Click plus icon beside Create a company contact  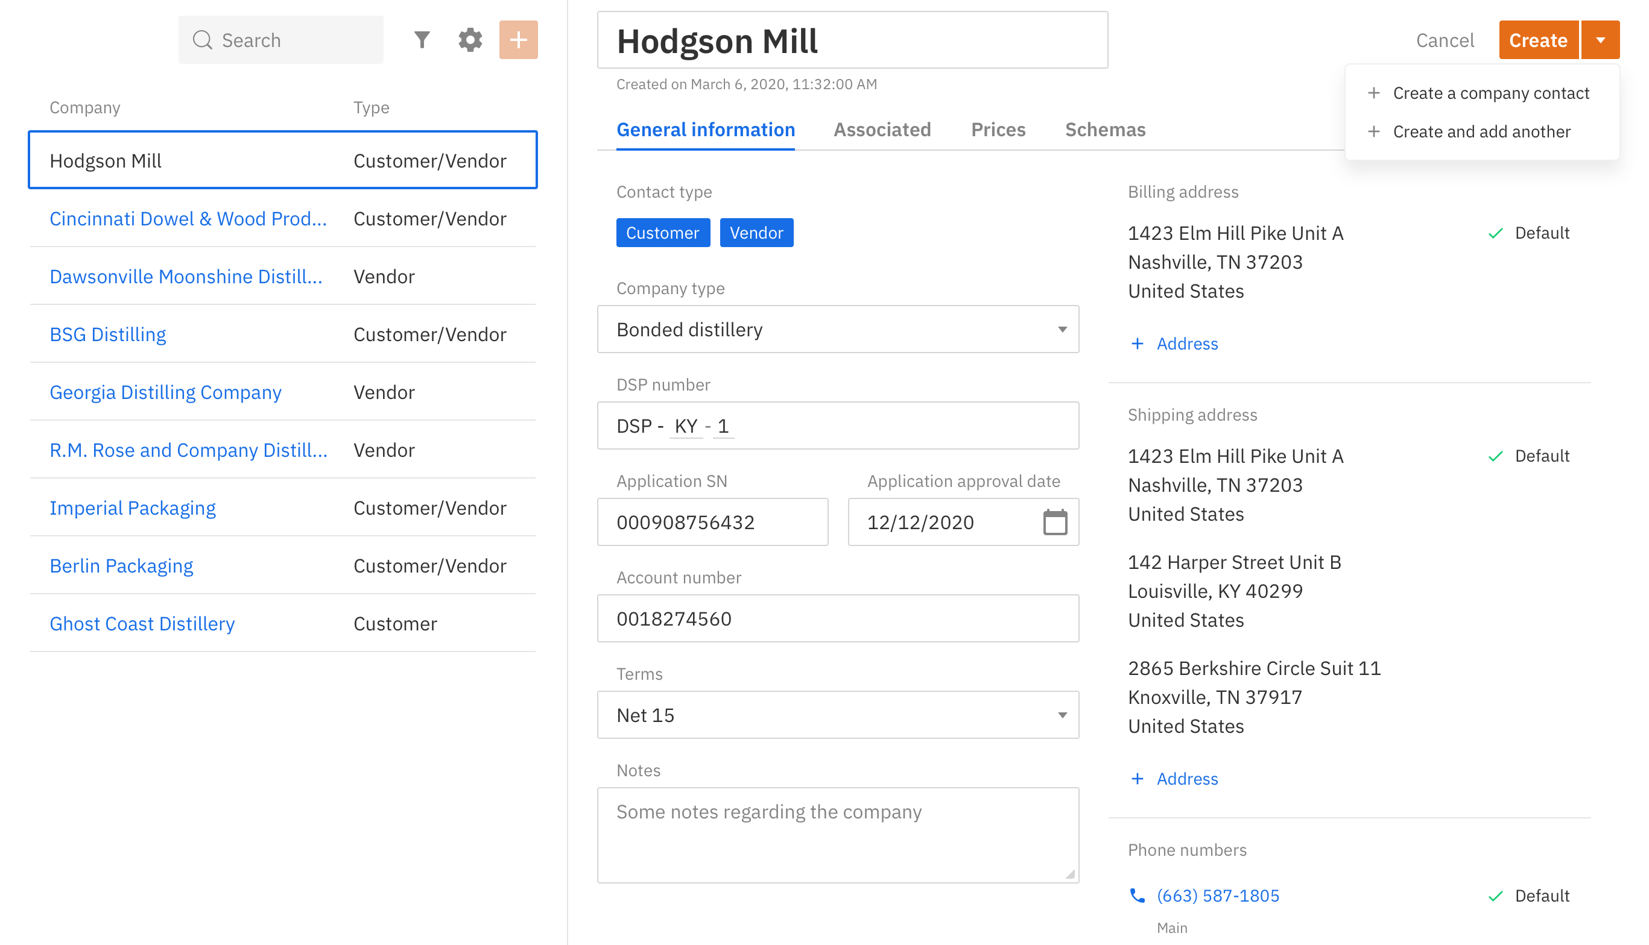1373,93
